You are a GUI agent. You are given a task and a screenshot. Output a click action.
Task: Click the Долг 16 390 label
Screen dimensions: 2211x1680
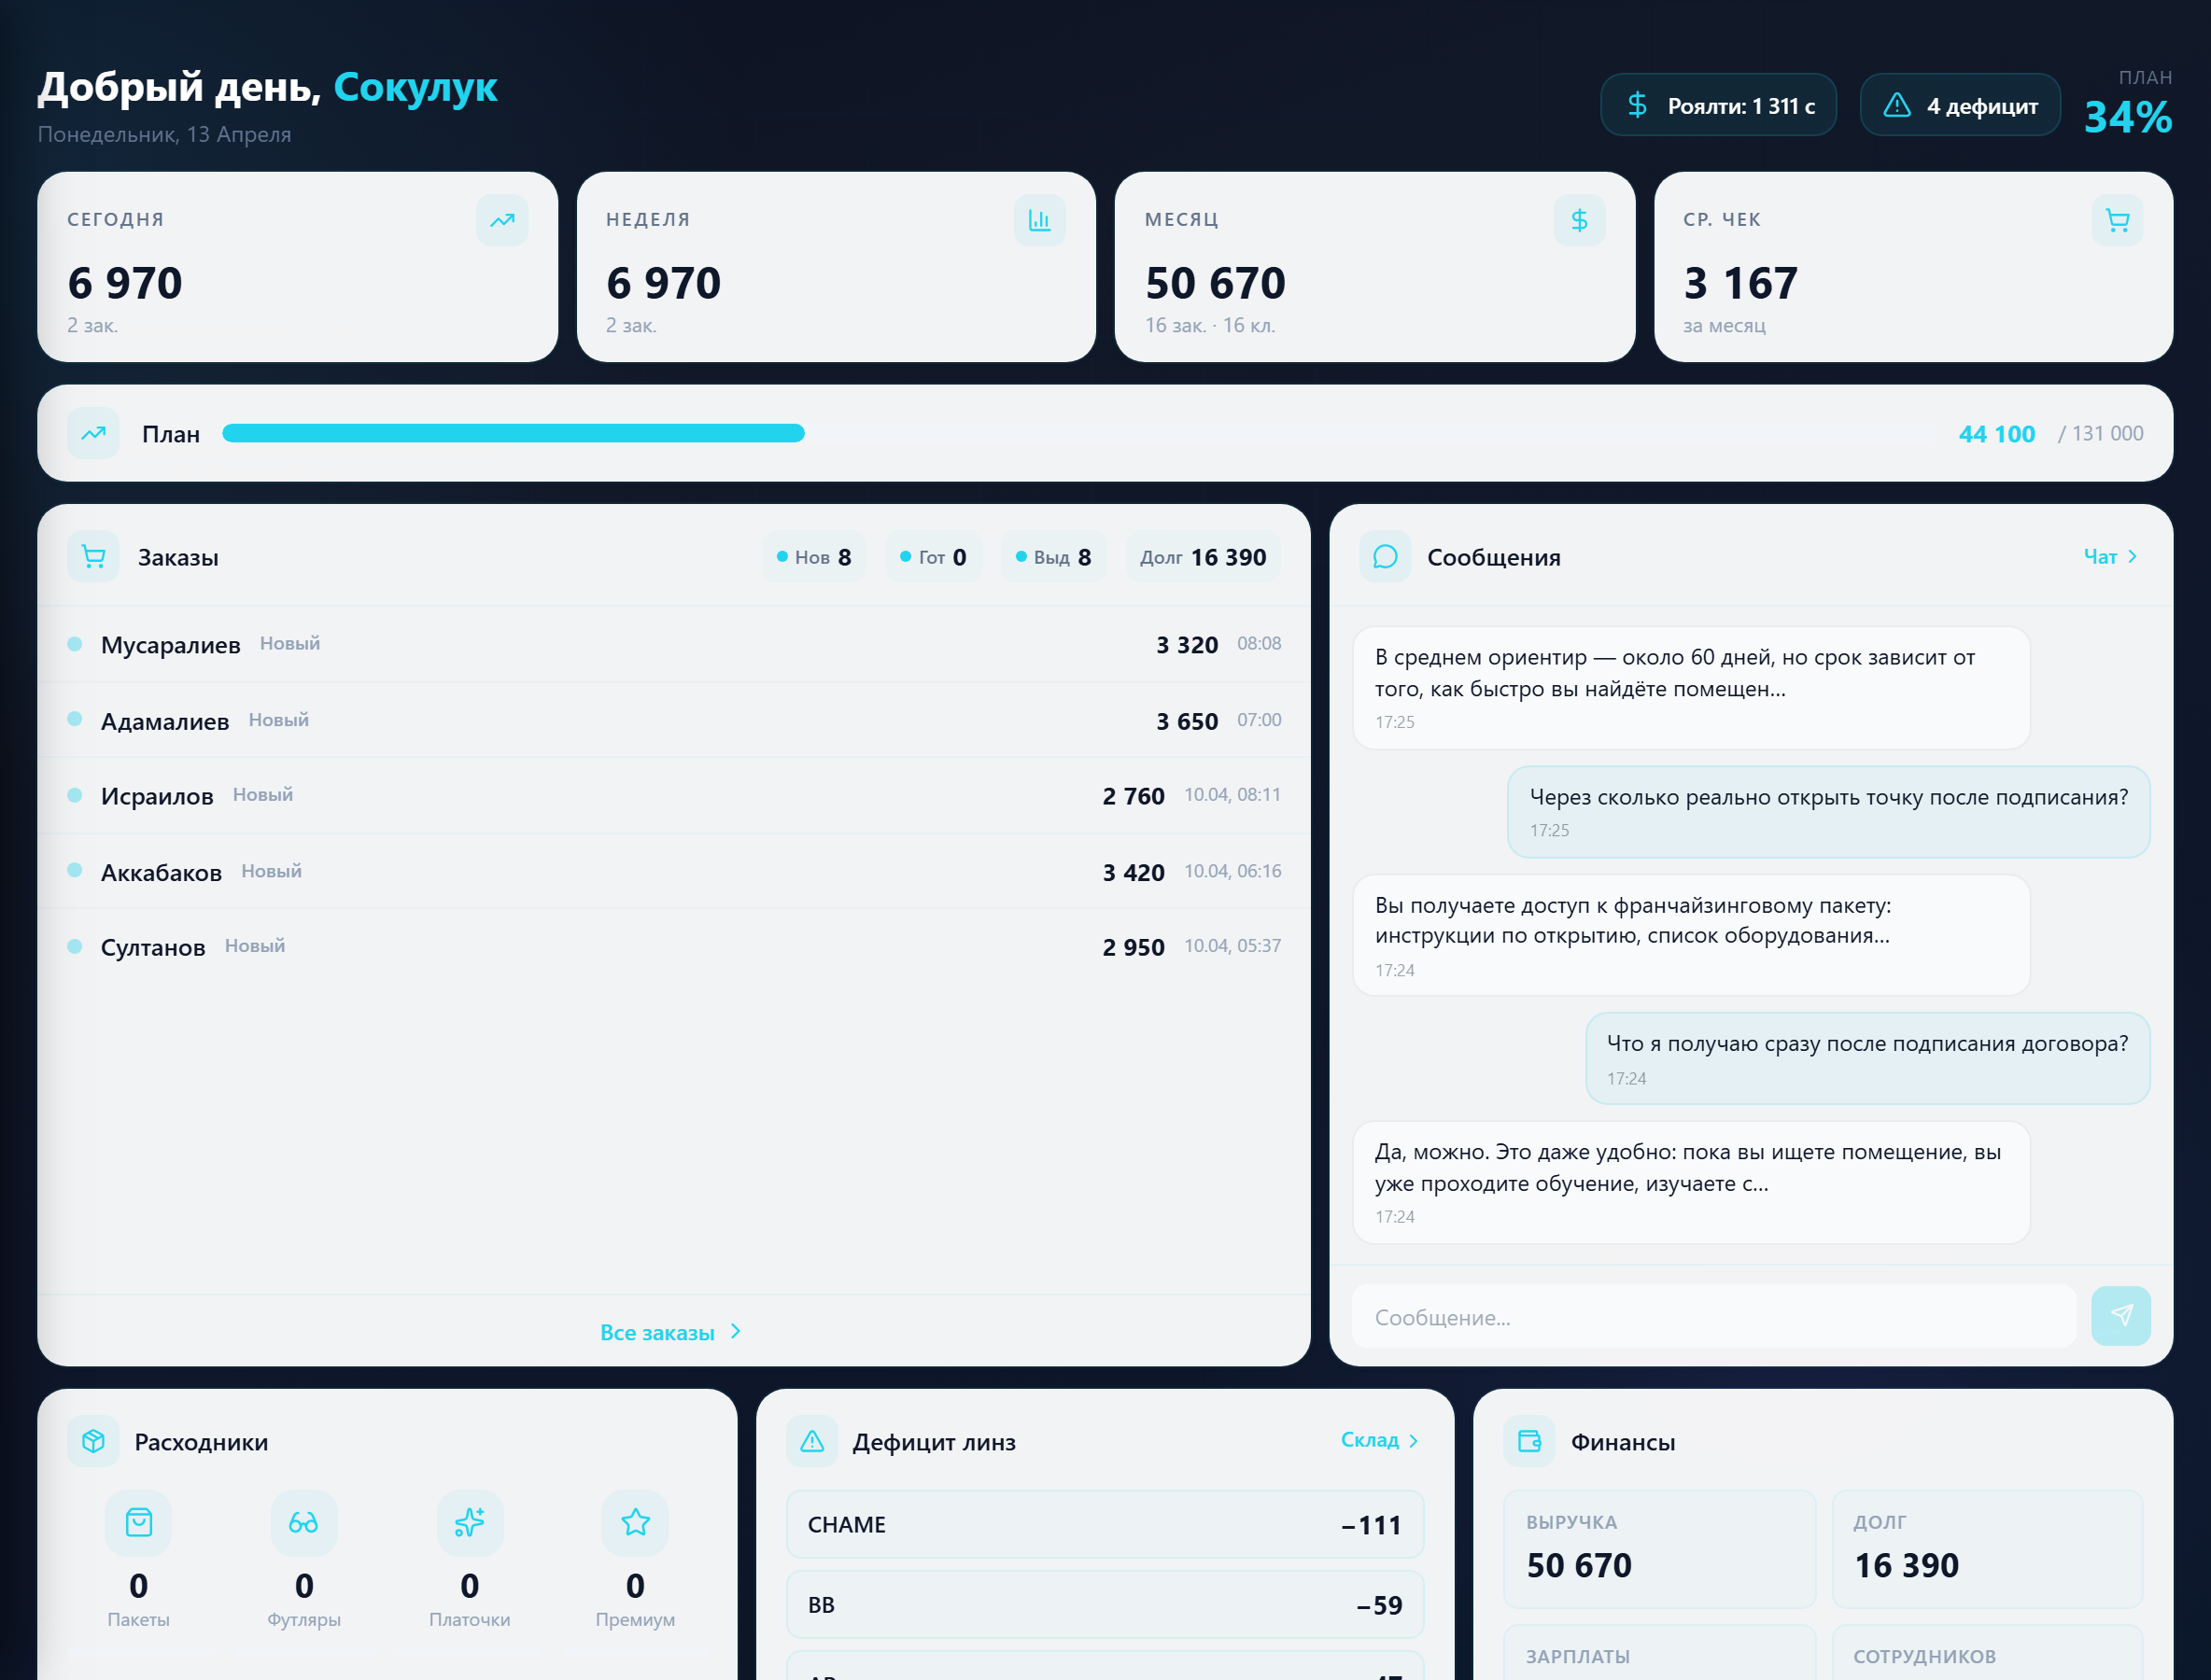point(1203,557)
